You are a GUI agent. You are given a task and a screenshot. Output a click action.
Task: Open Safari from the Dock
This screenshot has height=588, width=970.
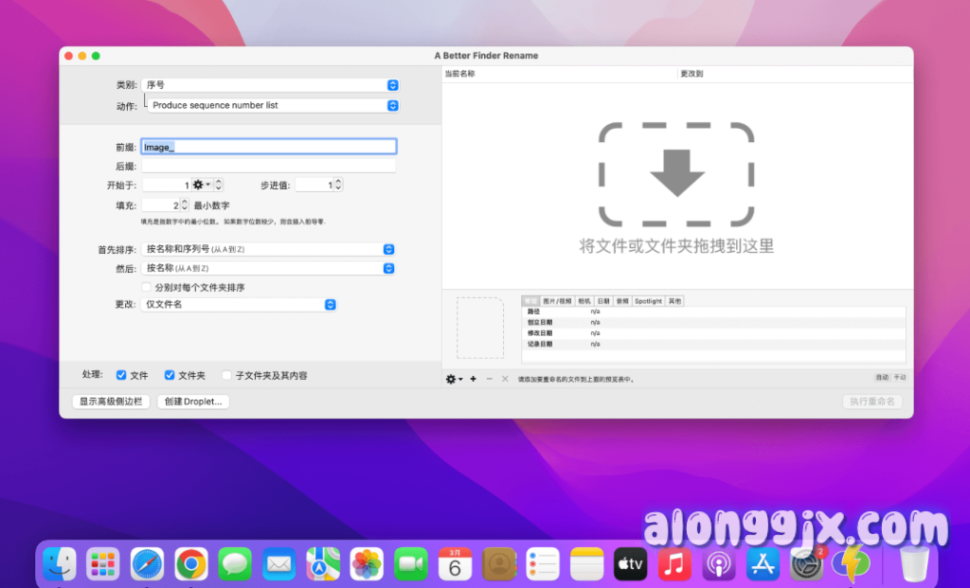[147, 565]
